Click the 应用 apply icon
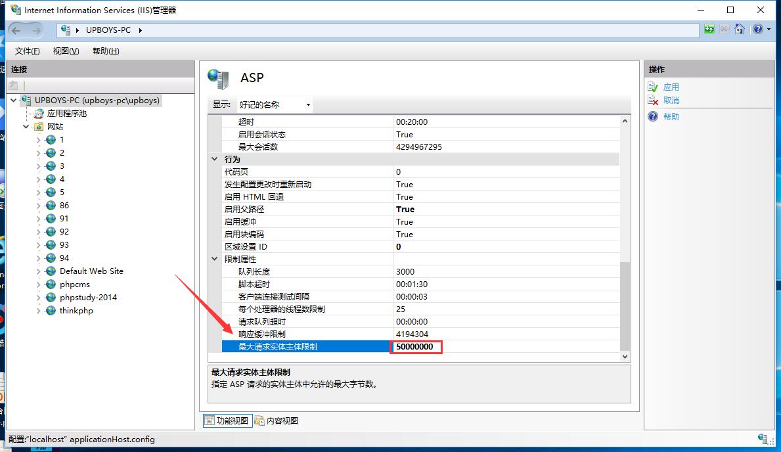 point(653,87)
